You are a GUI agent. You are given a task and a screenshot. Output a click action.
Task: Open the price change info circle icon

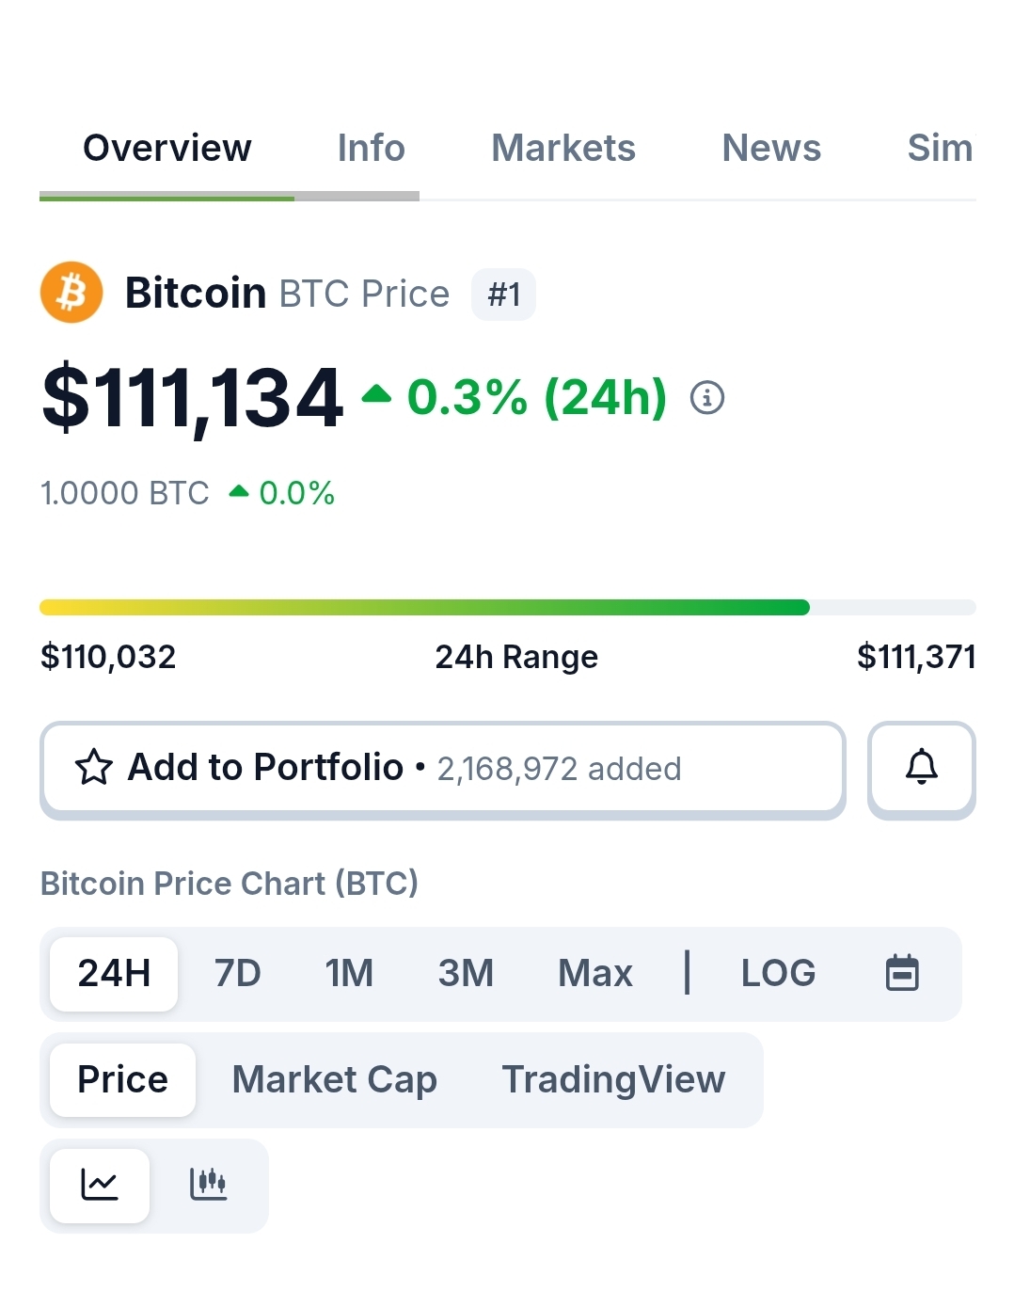tap(707, 397)
